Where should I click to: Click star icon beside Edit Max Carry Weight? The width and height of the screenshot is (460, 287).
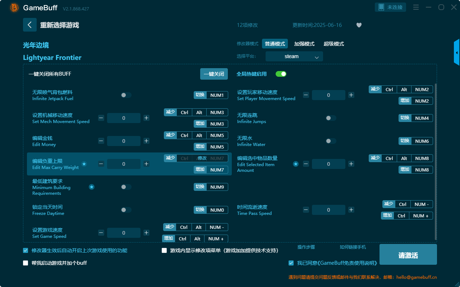84,164
